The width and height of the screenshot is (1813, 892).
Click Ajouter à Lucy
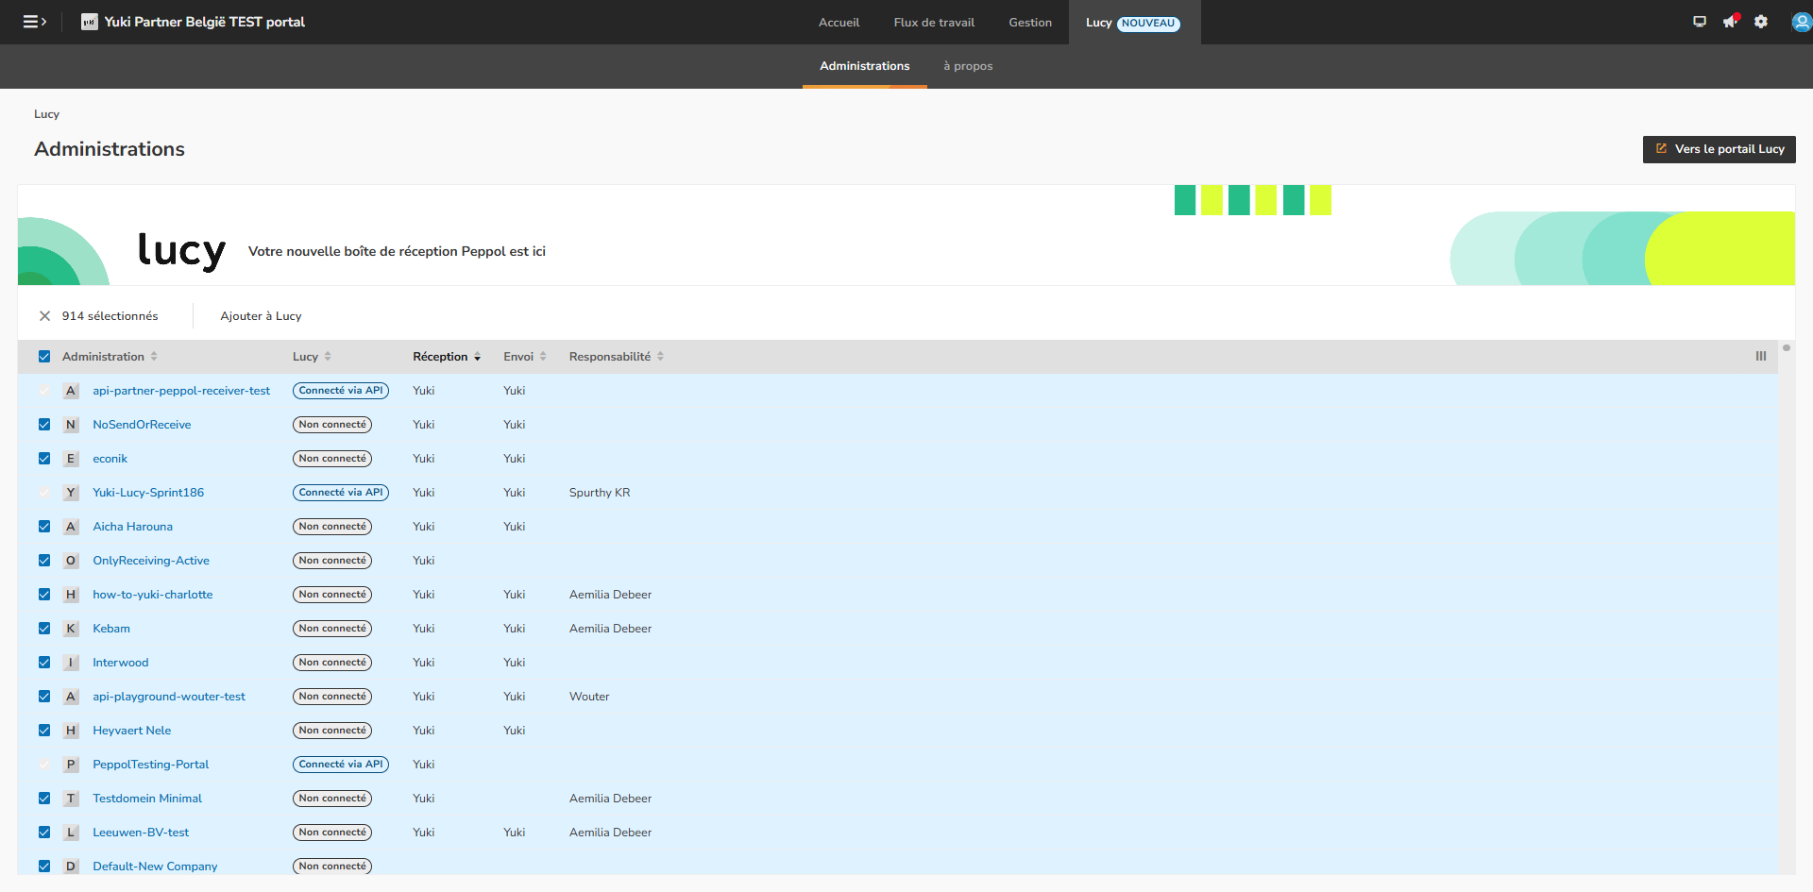tap(262, 316)
